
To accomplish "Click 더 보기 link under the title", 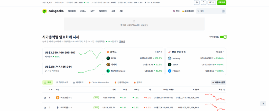I will [122, 42].
